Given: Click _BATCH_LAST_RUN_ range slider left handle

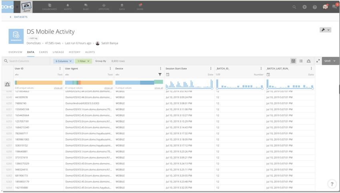Looking at the screenshot, I should [x=267, y=88].
